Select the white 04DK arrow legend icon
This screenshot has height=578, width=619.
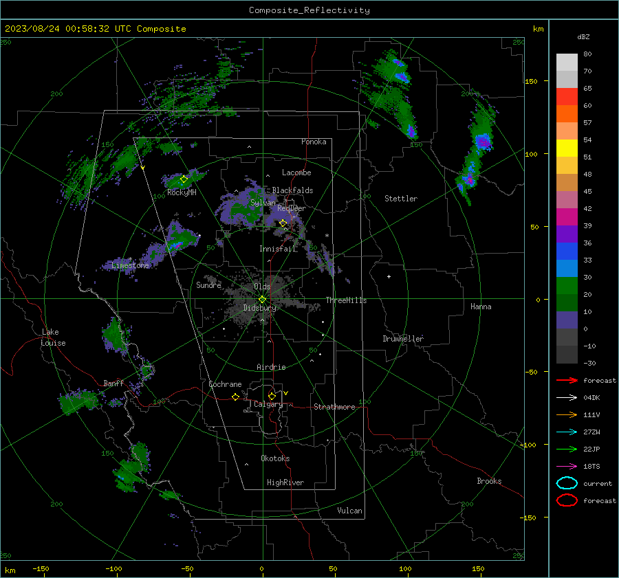point(567,397)
